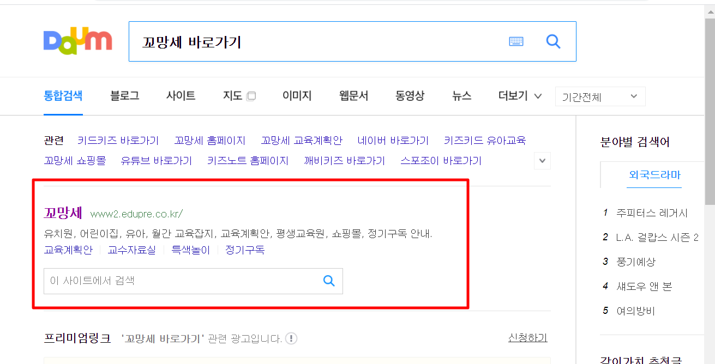Screen dimensions: 715x364
Task: Click related search 키즈키드 유아교육
Action: pyautogui.click(x=485, y=141)
